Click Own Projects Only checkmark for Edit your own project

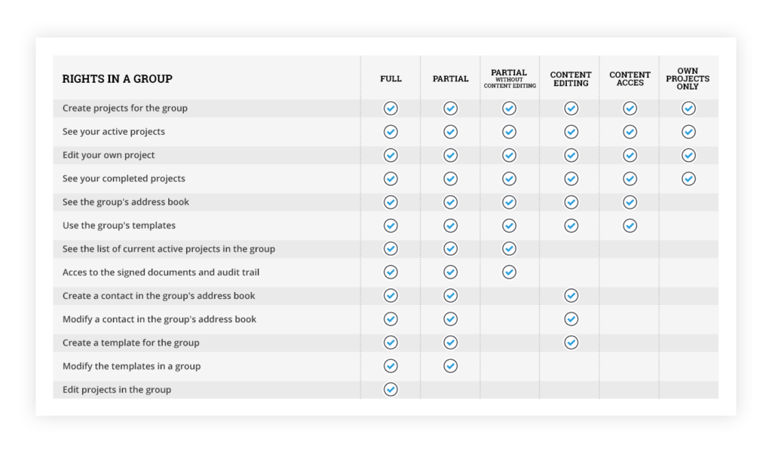point(688,155)
